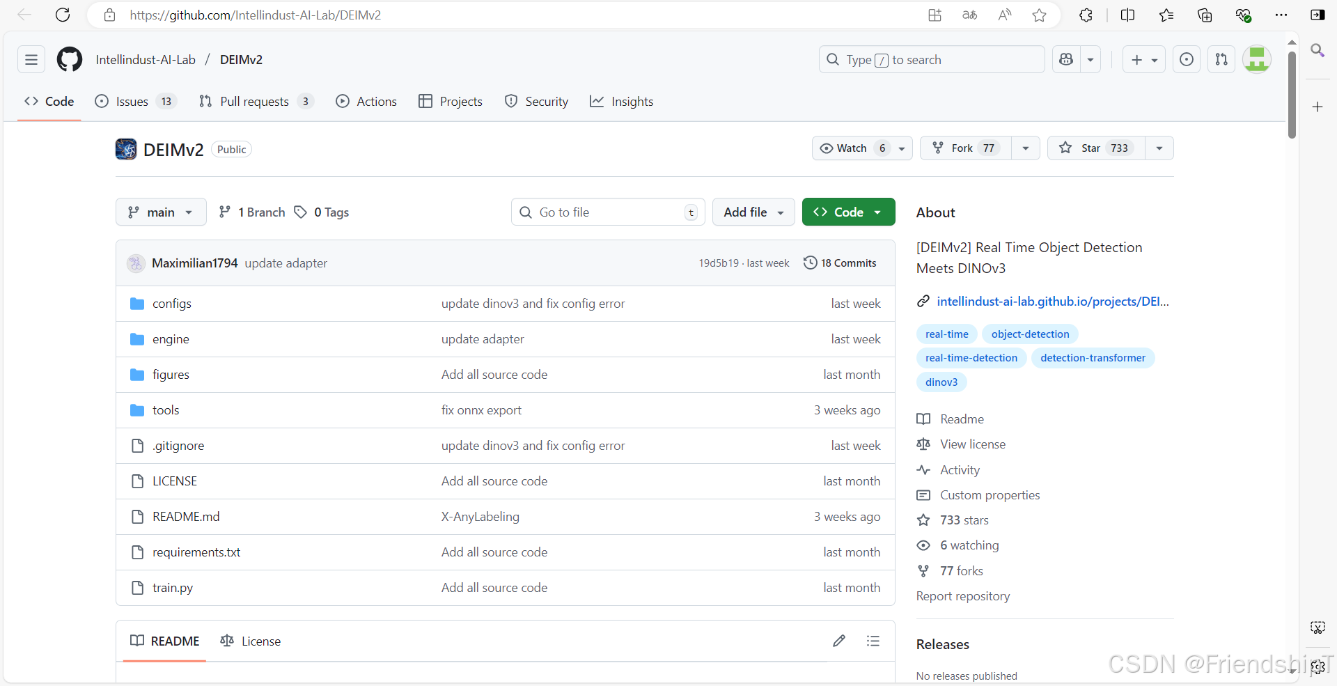View the 0 Tags link
The image size is (1337, 686).
322,212
